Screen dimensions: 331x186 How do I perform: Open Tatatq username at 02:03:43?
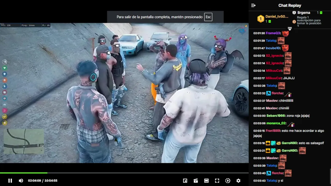(x=272, y=181)
